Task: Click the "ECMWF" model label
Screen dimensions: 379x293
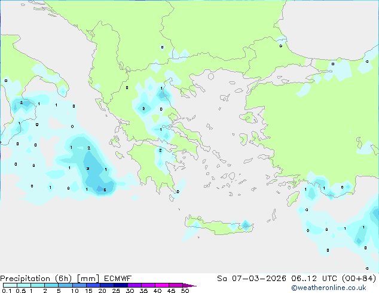Action: point(118,279)
